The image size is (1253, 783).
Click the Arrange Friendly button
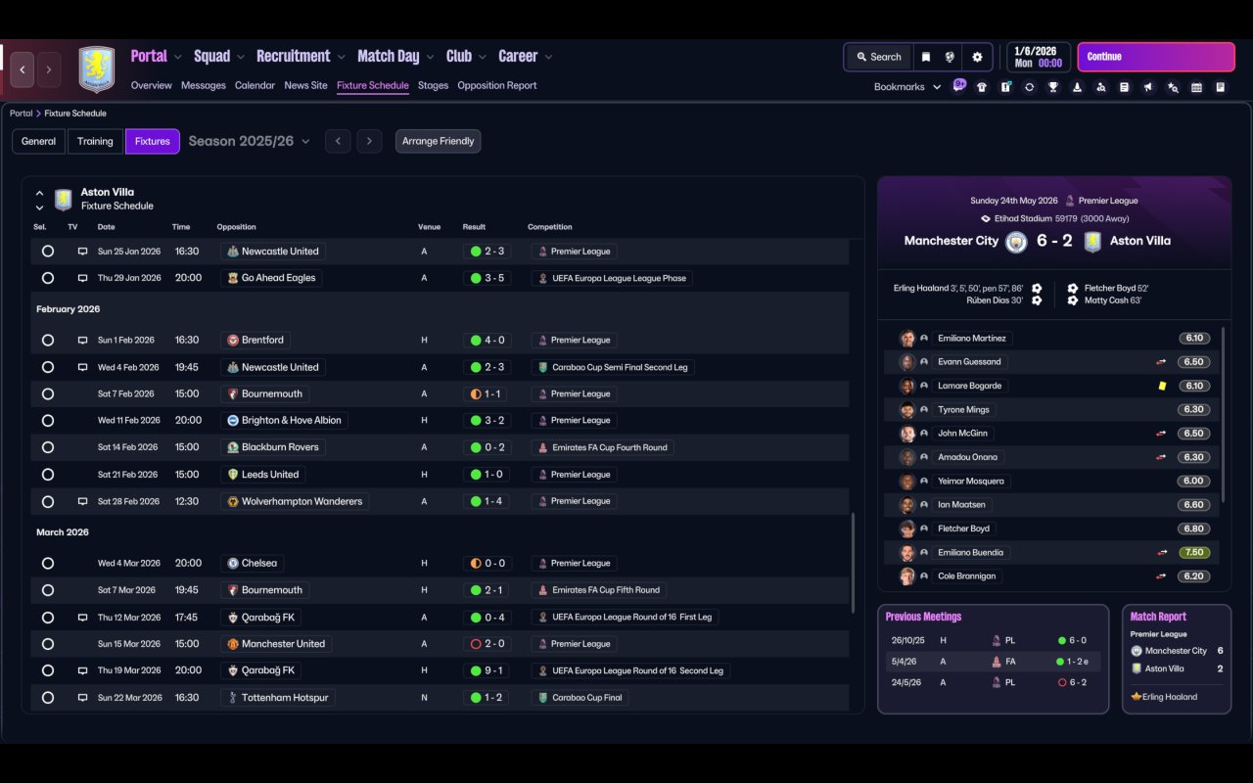coord(438,141)
